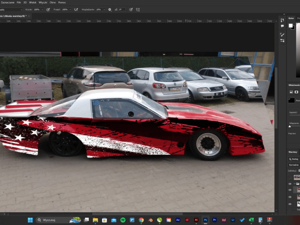This screenshot has width=300, height=225.
Task: Expand the Wygładzanie smoothing dropdown arrow
Action: click(x=105, y=10)
